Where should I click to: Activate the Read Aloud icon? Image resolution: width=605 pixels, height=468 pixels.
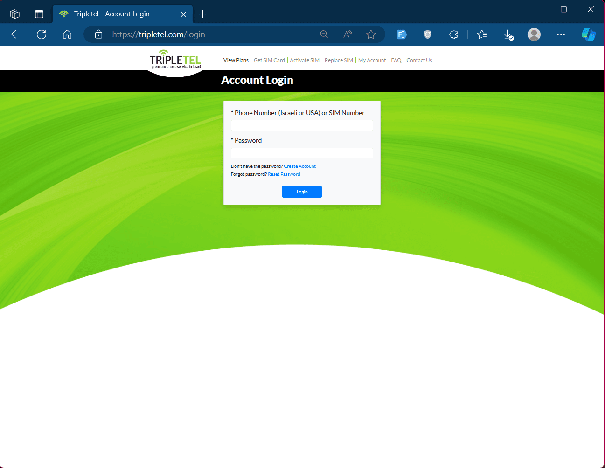pos(348,34)
